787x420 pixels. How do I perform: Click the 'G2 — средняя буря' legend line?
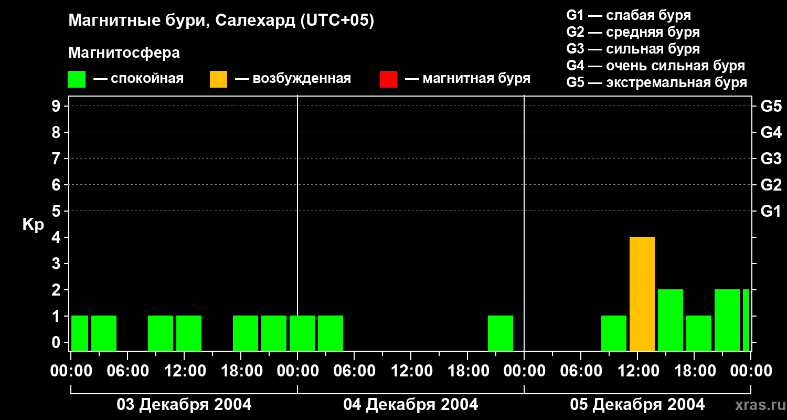click(x=633, y=32)
